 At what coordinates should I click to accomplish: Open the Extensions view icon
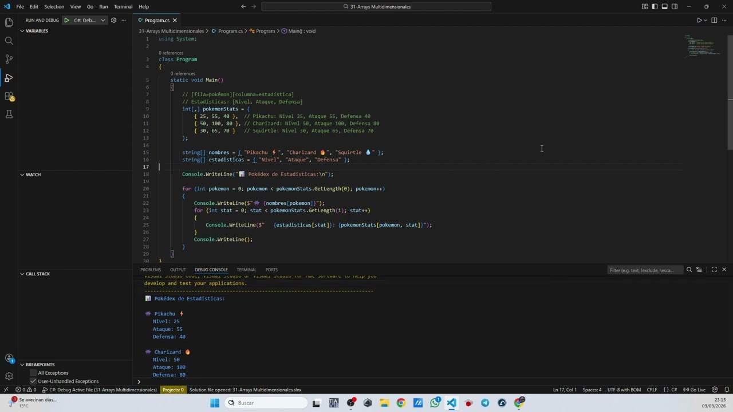click(x=9, y=96)
